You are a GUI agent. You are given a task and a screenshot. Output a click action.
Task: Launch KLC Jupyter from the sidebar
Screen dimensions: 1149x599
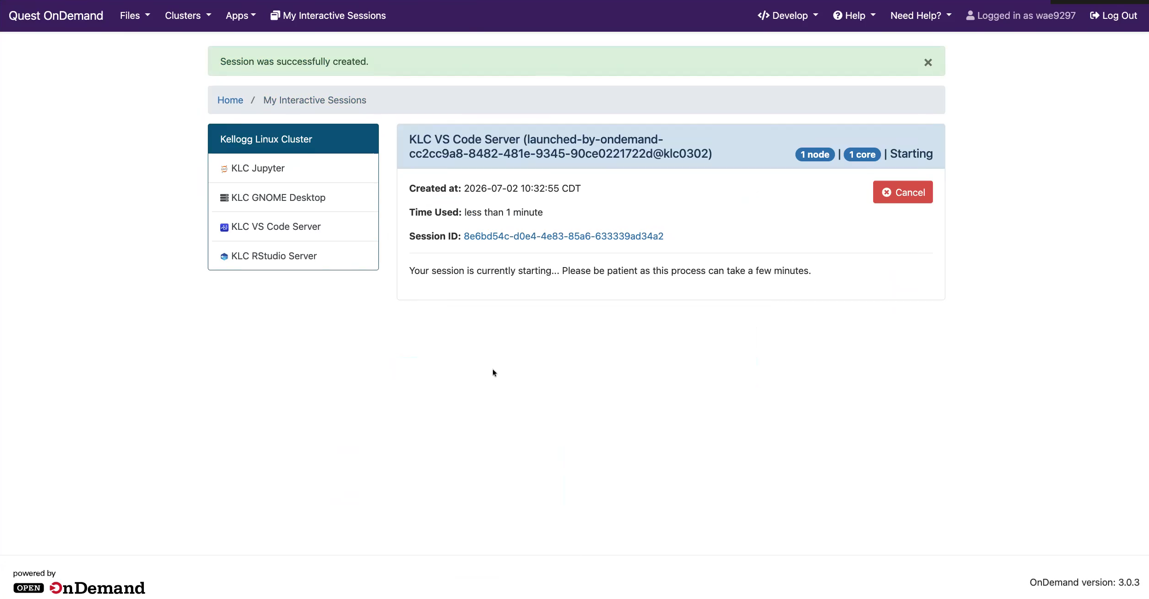293,168
